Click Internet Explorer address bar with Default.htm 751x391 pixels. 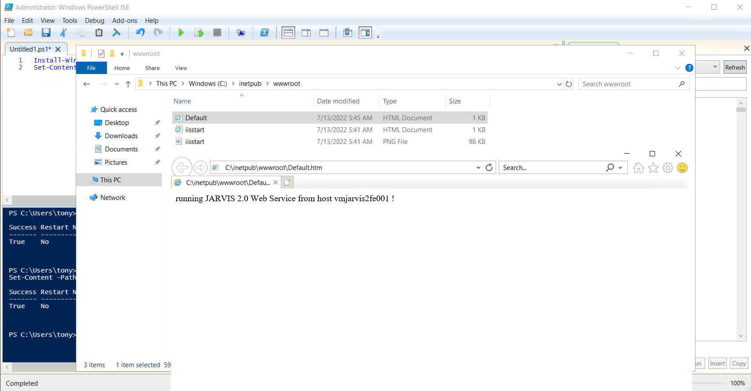343,168
